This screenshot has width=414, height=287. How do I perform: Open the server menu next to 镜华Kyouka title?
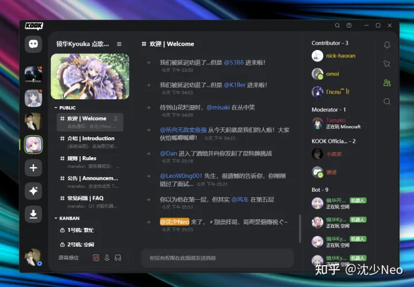click(x=119, y=44)
